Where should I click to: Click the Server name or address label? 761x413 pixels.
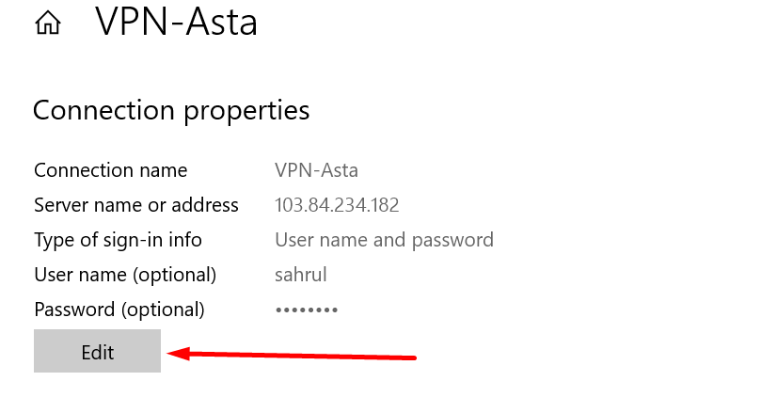[x=135, y=205]
